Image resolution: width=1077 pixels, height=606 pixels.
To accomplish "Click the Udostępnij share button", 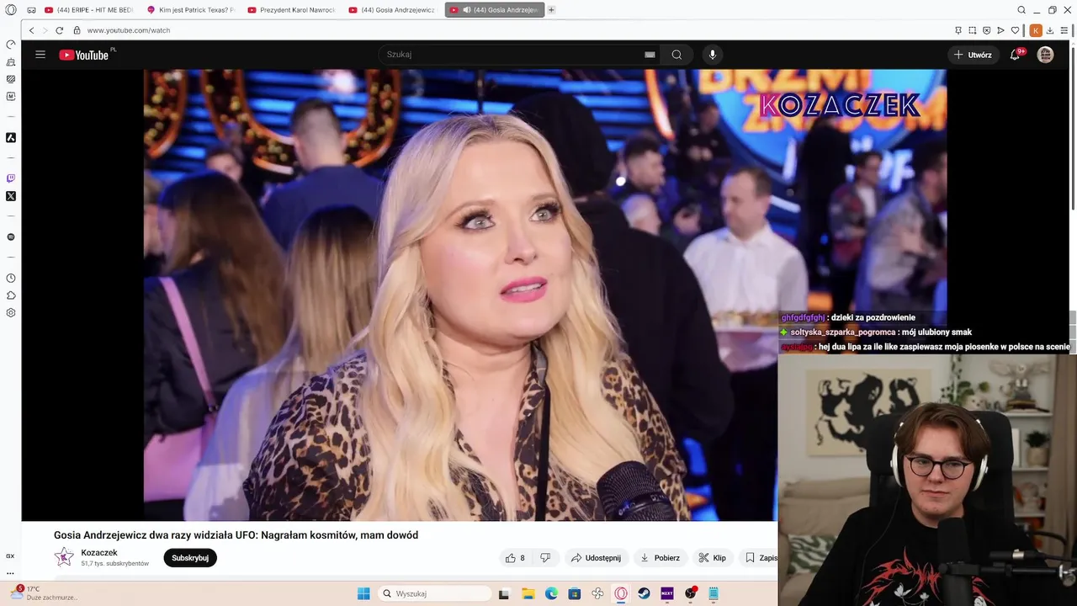I will click(x=596, y=558).
